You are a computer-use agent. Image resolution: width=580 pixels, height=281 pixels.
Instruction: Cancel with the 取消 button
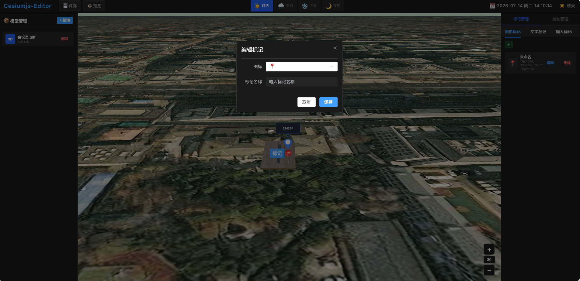pos(306,102)
